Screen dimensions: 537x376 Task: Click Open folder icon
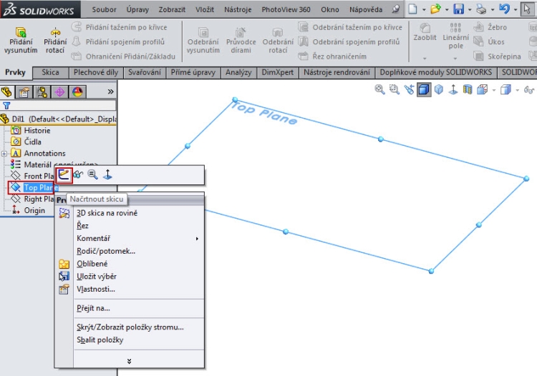(435, 9)
